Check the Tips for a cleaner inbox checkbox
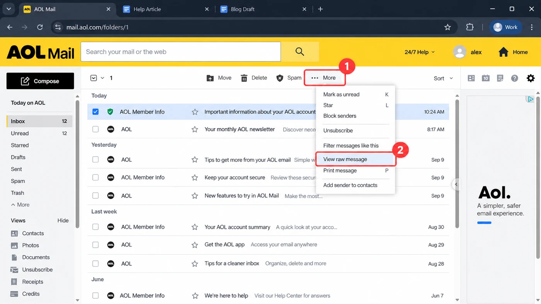Viewport: 541px width, 304px height. [95, 263]
